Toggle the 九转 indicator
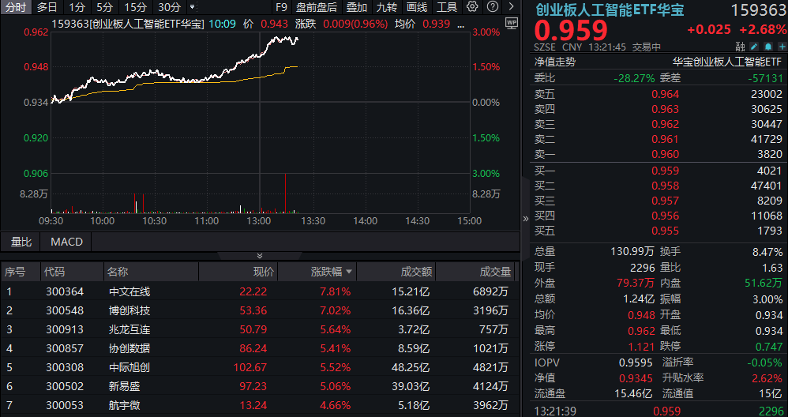 (x=387, y=7)
